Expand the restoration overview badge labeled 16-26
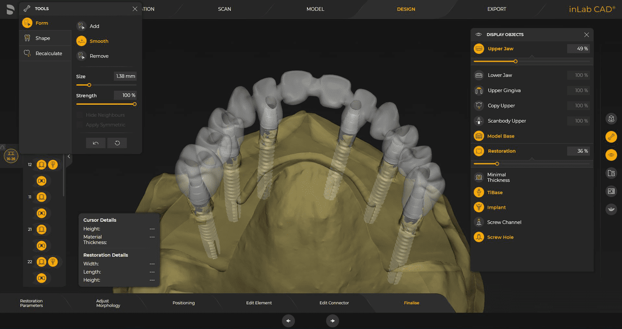This screenshot has height=329, width=622. click(11, 156)
